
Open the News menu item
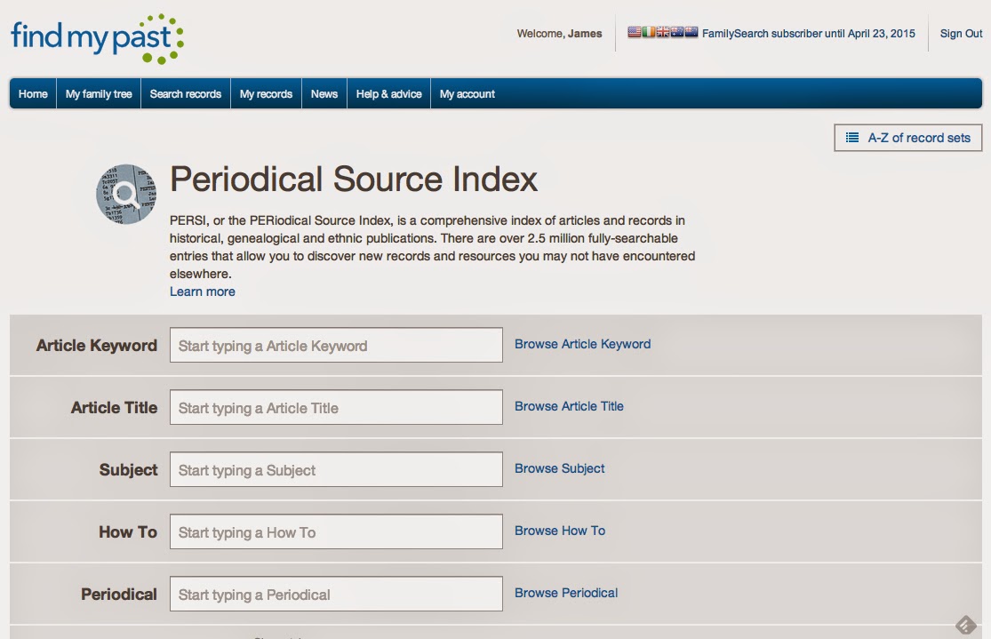[324, 93]
